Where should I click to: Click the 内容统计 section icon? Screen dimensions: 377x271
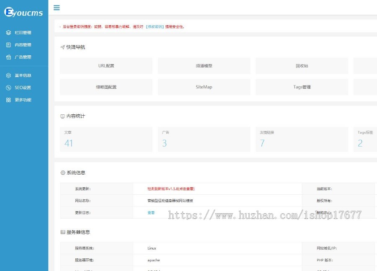click(62, 116)
